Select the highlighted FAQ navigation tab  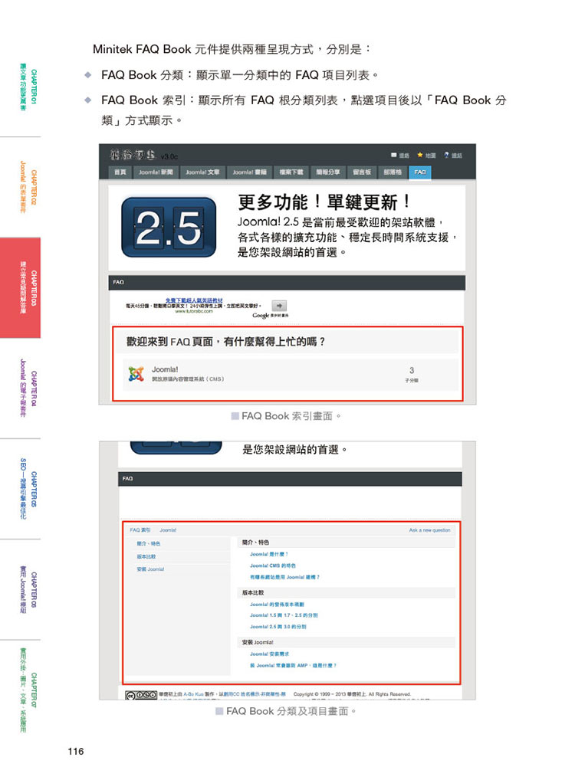pyautogui.click(x=420, y=172)
